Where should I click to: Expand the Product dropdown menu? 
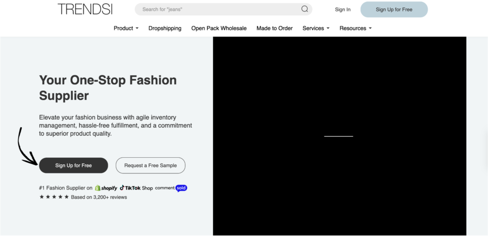pyautogui.click(x=126, y=28)
